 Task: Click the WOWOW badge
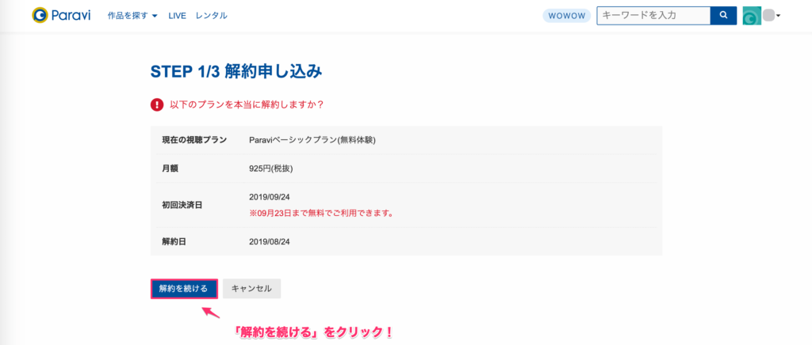click(x=567, y=16)
